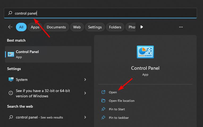This screenshot has width=203, height=127.
Task: Click the Open icon in the details pane
Action: click(x=103, y=92)
